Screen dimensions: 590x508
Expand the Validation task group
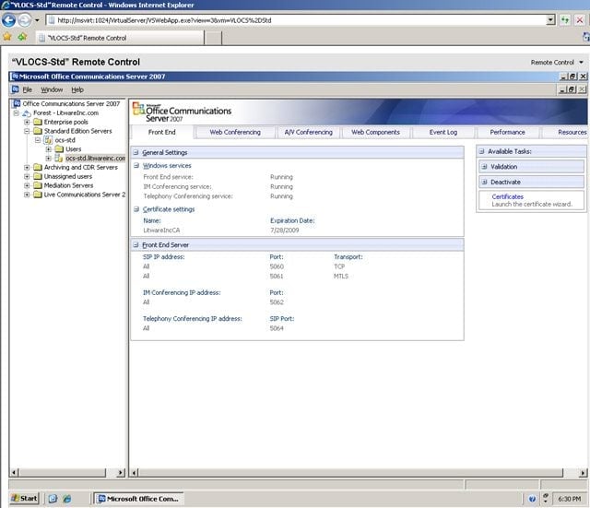pyautogui.click(x=485, y=166)
